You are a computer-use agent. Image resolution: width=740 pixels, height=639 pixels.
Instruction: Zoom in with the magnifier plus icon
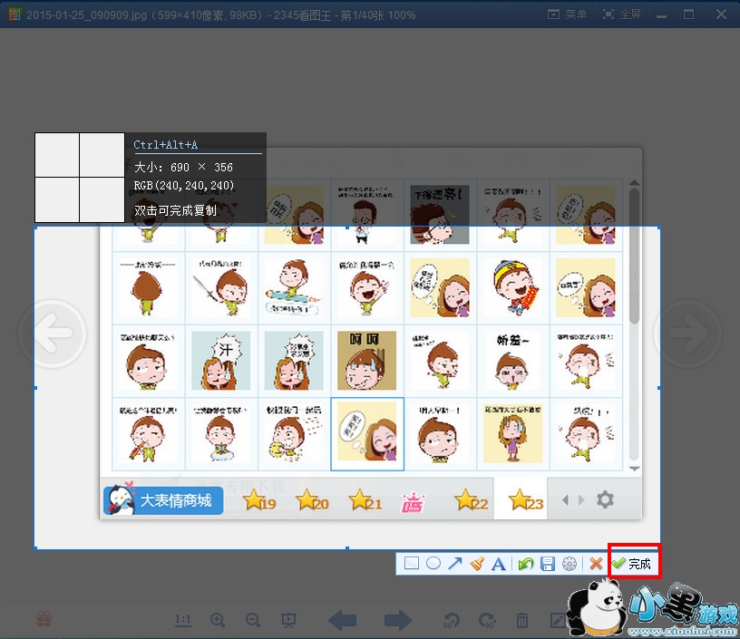tap(218, 620)
